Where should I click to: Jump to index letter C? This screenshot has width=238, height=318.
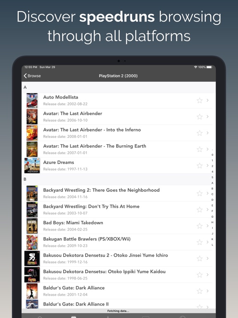(x=212, y=194)
